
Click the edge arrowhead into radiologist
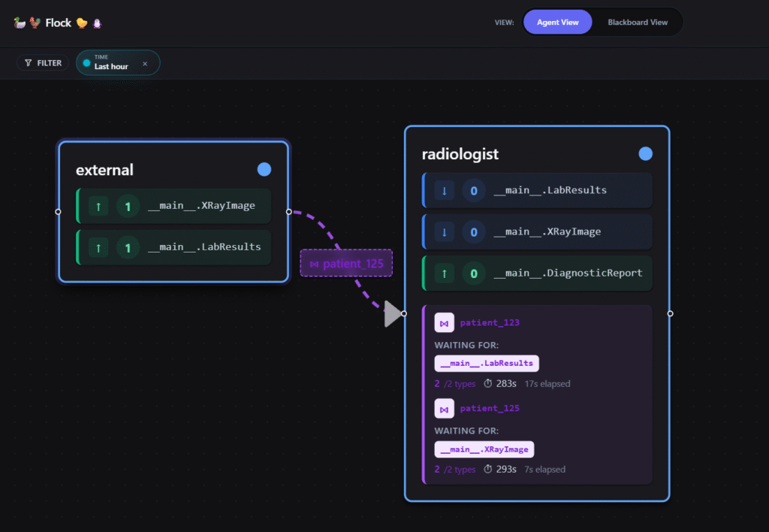click(392, 313)
